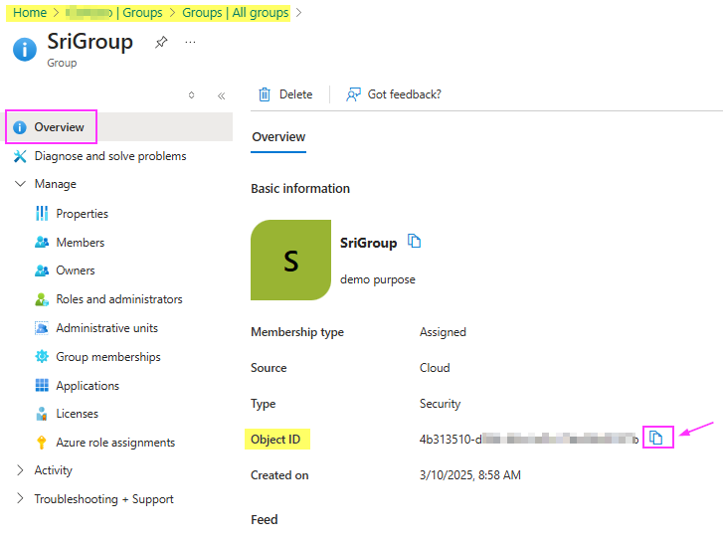
Task: Click the Source label
Action: click(269, 368)
